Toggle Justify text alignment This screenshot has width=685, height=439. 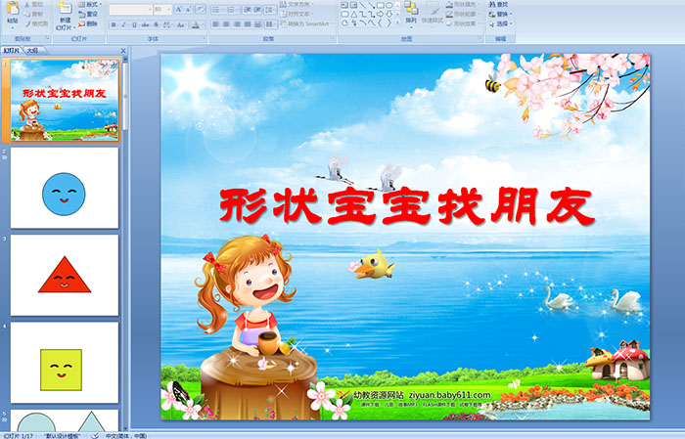click(248, 24)
